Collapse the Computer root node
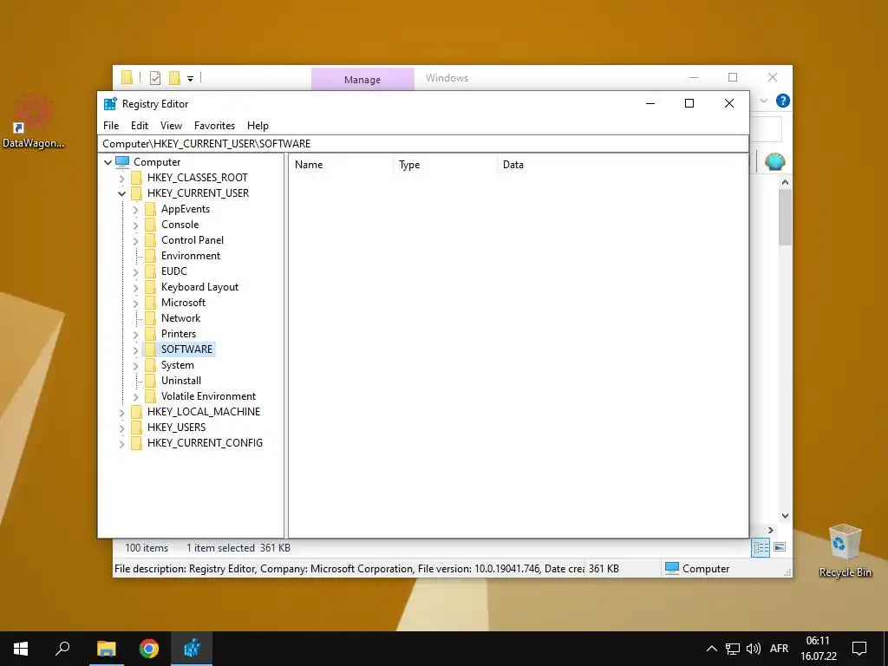 click(x=108, y=162)
